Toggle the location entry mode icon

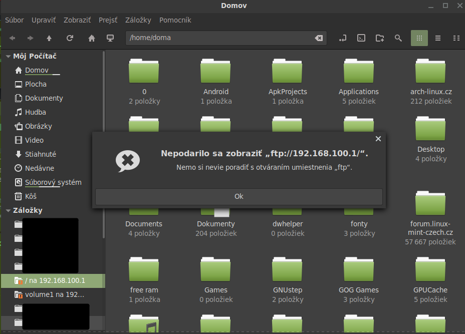pos(343,38)
